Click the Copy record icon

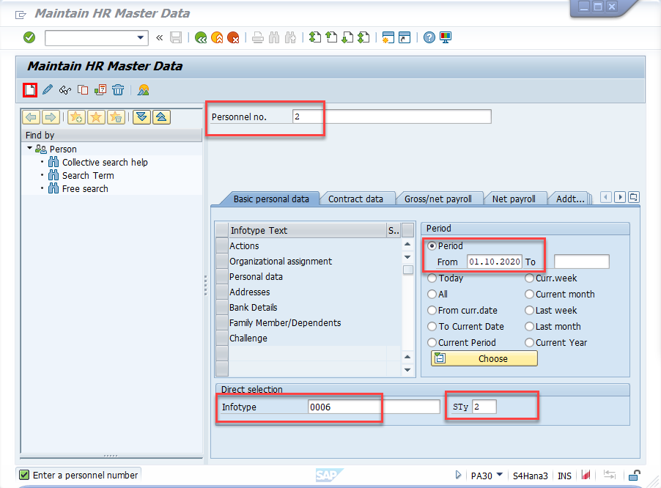coord(83,90)
